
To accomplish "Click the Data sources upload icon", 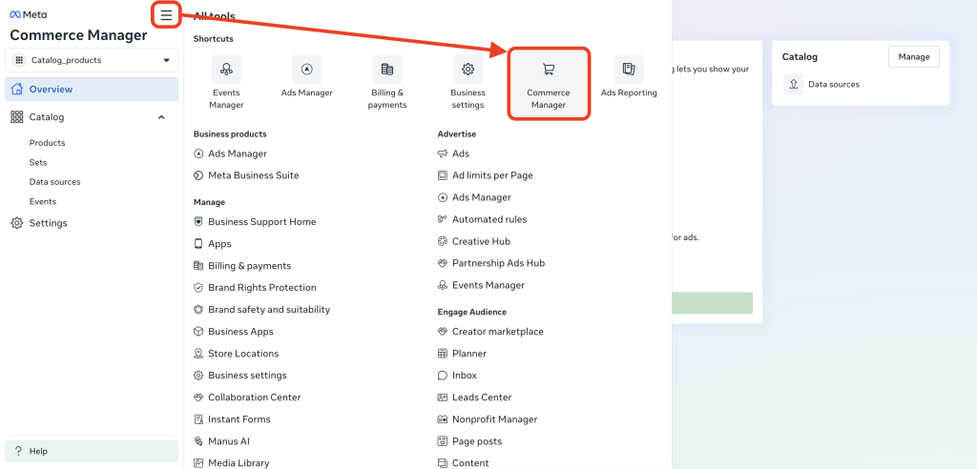I will click(x=794, y=84).
